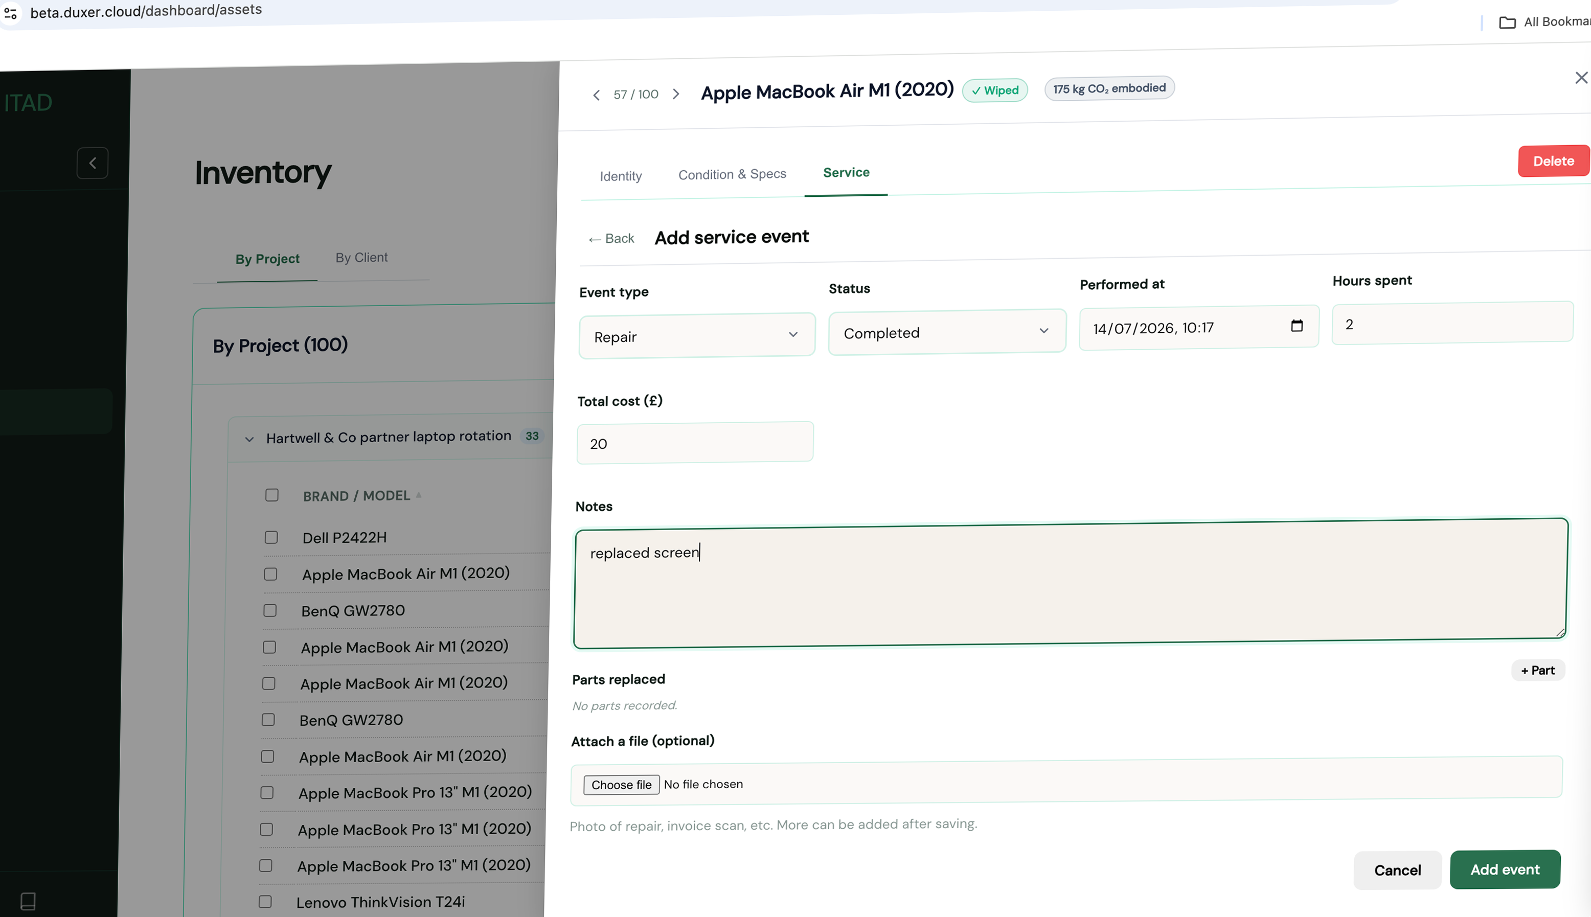Switch to the Identity tab
Image resolution: width=1591 pixels, height=917 pixels.
point(621,176)
